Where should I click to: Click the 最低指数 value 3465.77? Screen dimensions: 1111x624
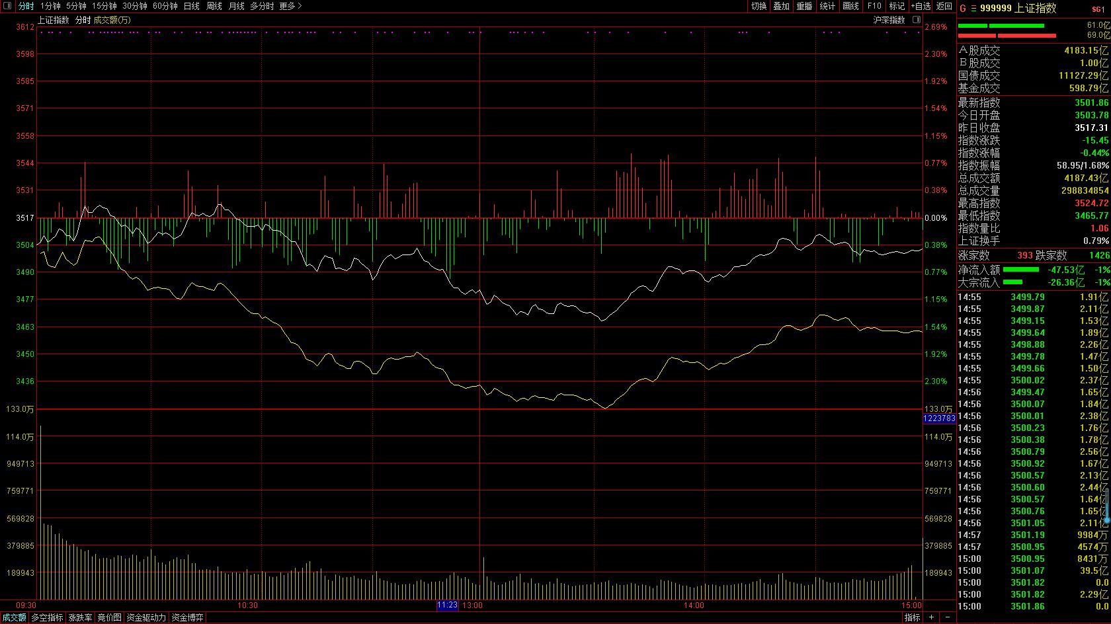1091,215
